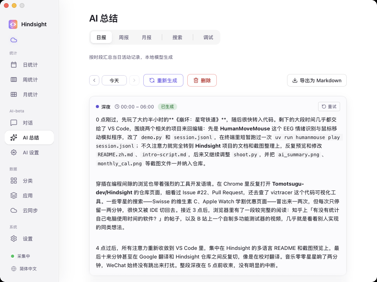Go to next day with right chevron
Viewport: 377px width, 282px height.
click(134, 80)
